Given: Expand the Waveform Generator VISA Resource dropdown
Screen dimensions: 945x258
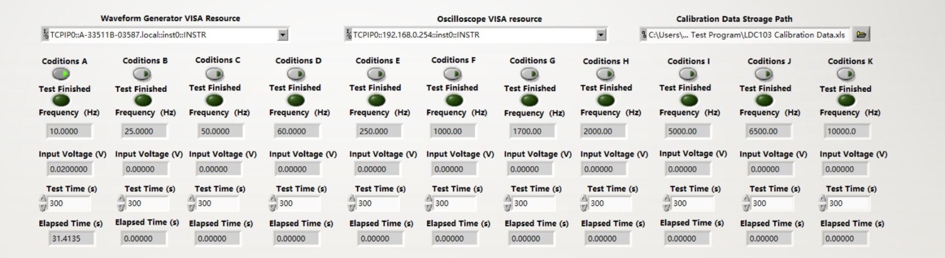Looking at the screenshot, I should tap(282, 35).
